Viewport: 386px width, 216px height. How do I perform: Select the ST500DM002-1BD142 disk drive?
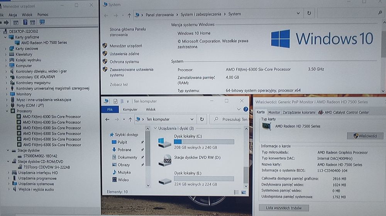40,156
